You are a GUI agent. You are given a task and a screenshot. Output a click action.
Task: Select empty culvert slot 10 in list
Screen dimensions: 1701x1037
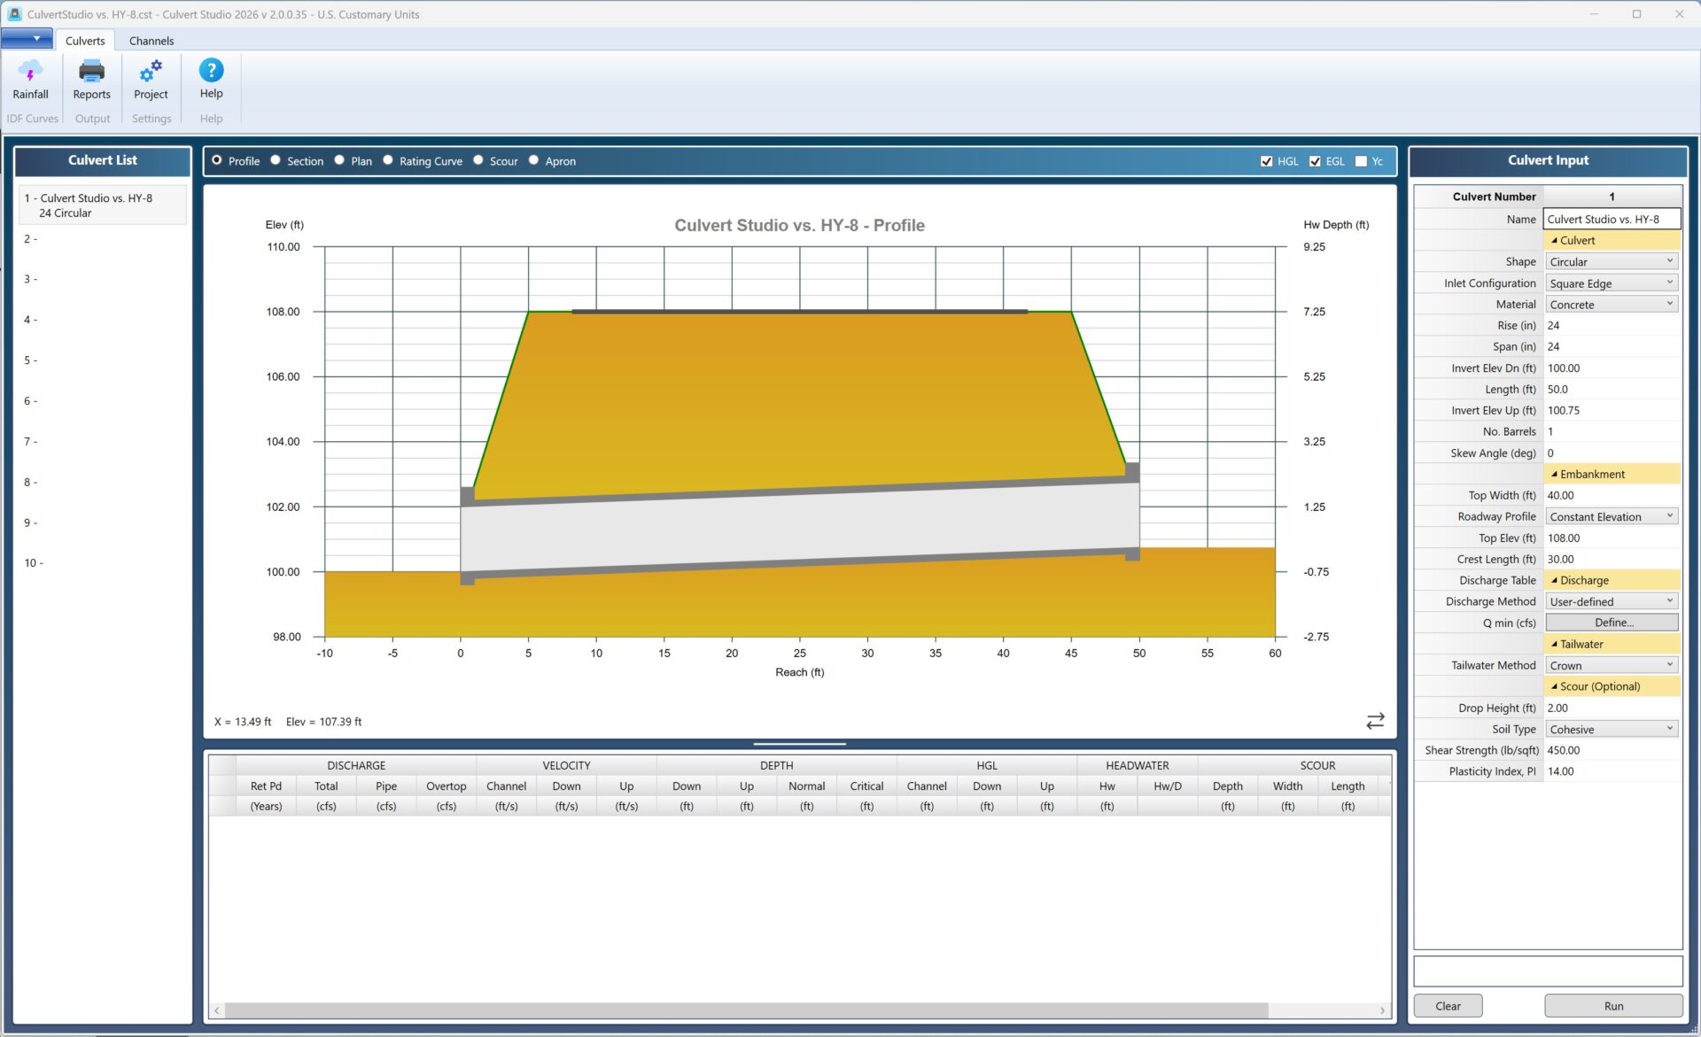pyautogui.click(x=102, y=563)
